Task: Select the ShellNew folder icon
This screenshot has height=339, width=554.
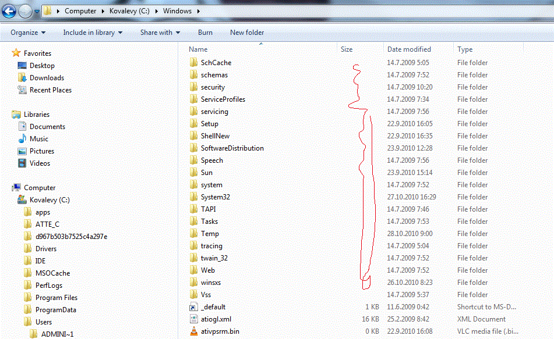Action: click(x=193, y=136)
